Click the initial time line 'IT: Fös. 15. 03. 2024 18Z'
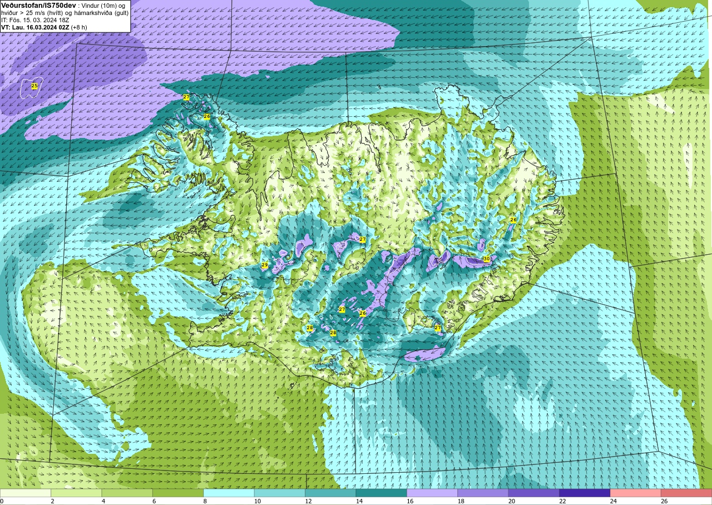The image size is (712, 505). [x=35, y=19]
